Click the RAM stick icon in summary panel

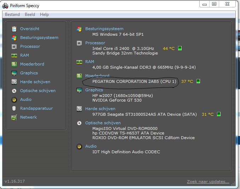[79, 62]
